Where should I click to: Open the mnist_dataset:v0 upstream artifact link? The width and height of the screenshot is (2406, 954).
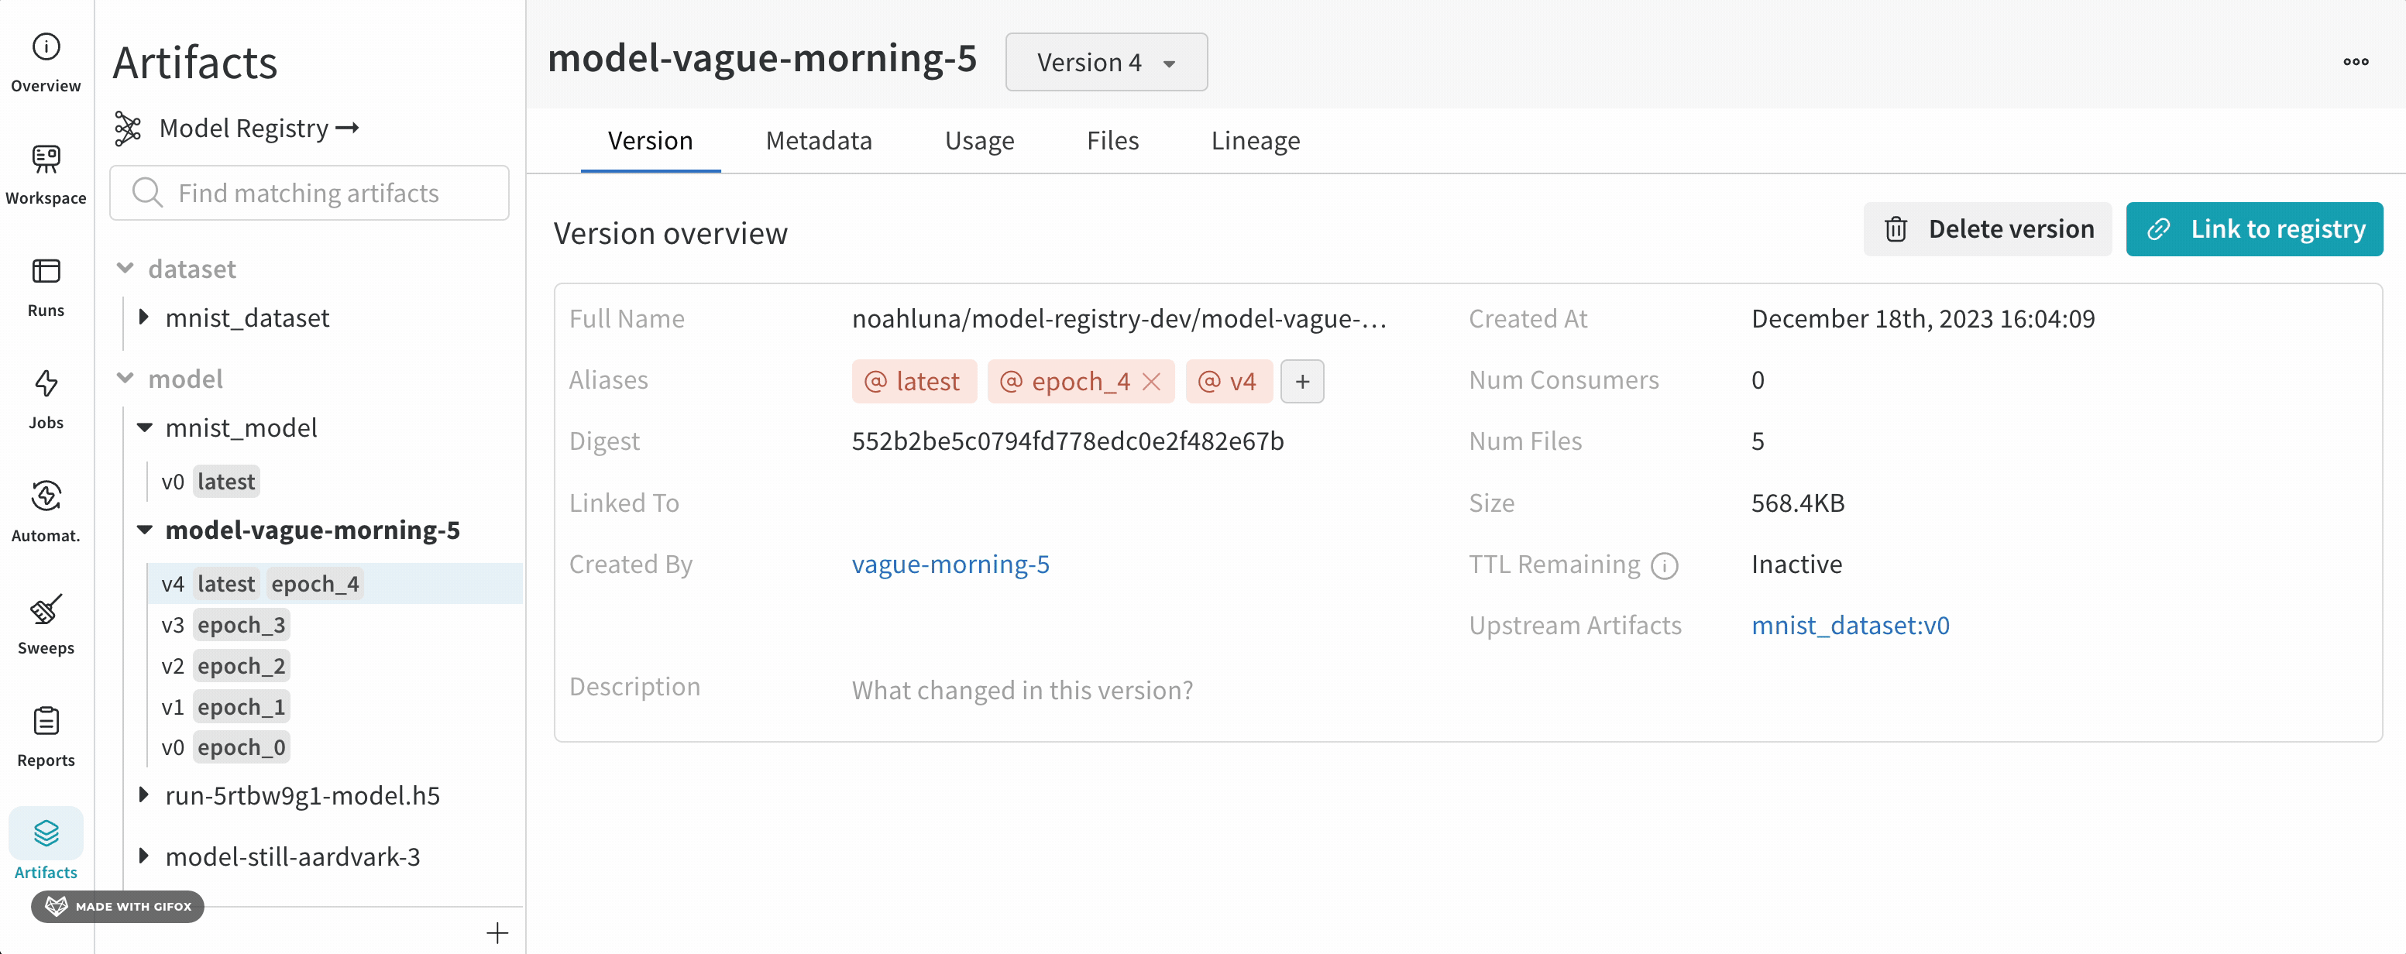click(1849, 626)
